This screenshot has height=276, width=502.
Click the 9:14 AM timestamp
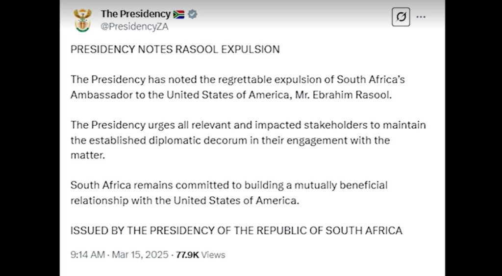[87, 255]
